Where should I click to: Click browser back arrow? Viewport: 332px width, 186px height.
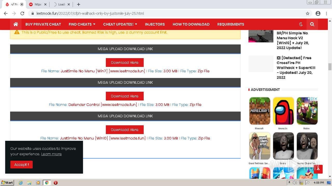click(x=6, y=13)
